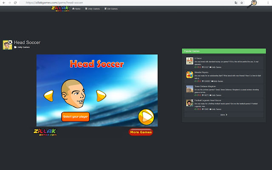The image size is (272, 170).
Task: Open the Wrestle Physics game thumbnail
Action: coord(190,75)
